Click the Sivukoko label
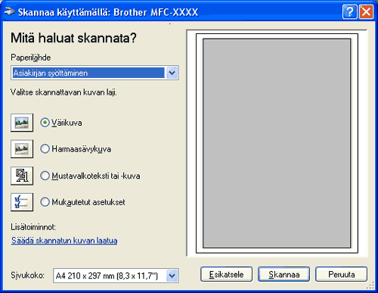 [28, 275]
